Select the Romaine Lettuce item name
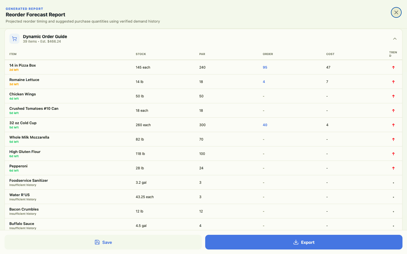The width and height of the screenshot is (407, 254). [x=24, y=80]
